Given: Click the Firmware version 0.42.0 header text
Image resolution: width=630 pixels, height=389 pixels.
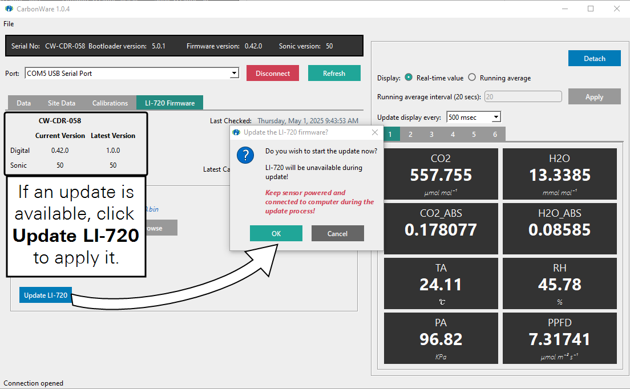Looking at the screenshot, I should click(x=224, y=46).
